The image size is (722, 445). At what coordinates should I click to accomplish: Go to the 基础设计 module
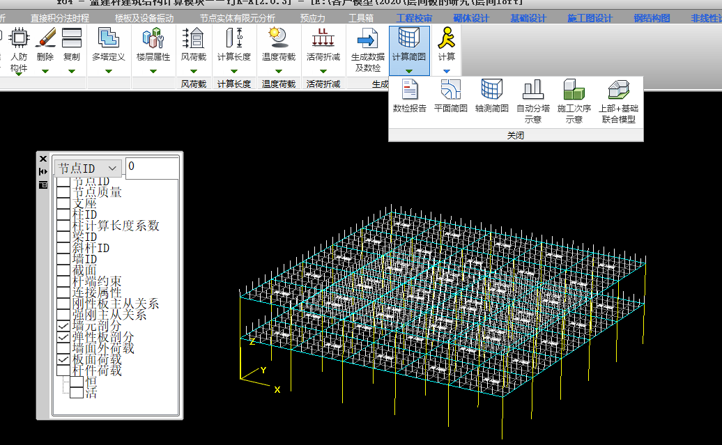[x=528, y=18]
